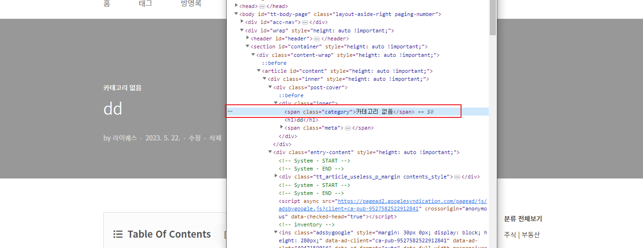The width and height of the screenshot is (643, 248).
Task: Select the span category element row
Action: (x=358, y=112)
